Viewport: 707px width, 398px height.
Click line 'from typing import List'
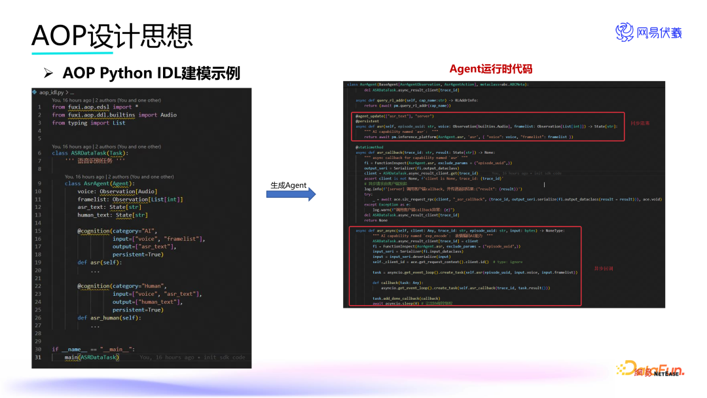(88, 123)
